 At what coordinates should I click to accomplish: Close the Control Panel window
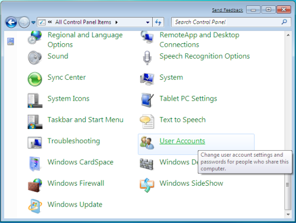[x=284, y=9]
